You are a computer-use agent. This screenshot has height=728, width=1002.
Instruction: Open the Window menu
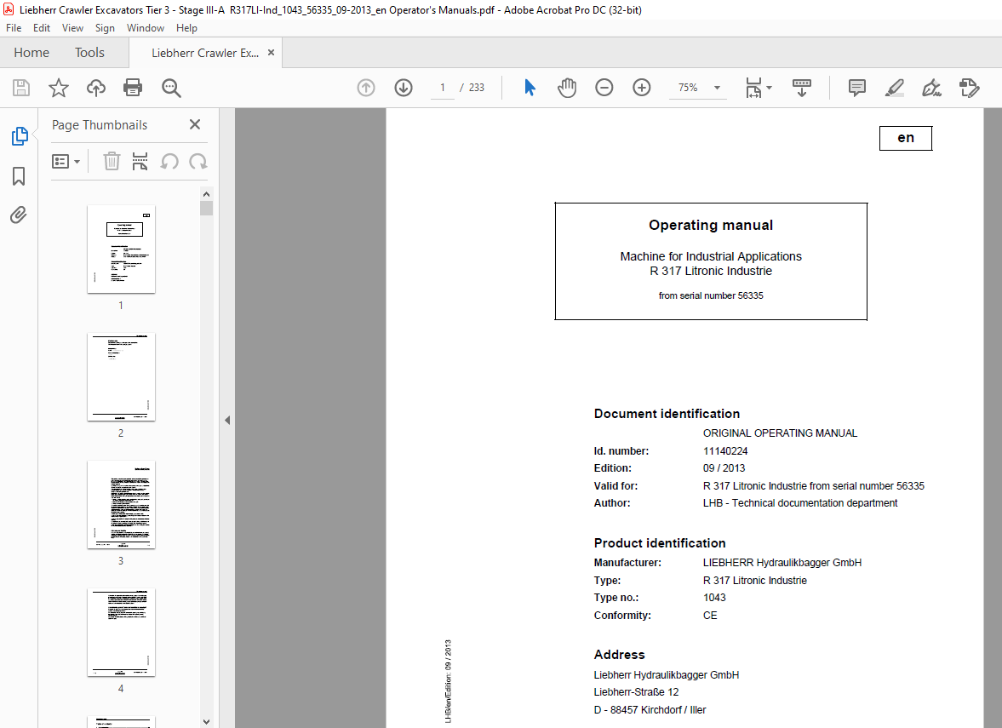[145, 28]
